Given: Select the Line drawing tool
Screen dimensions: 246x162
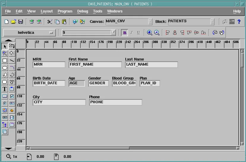Looking at the screenshot, I should (12, 61).
